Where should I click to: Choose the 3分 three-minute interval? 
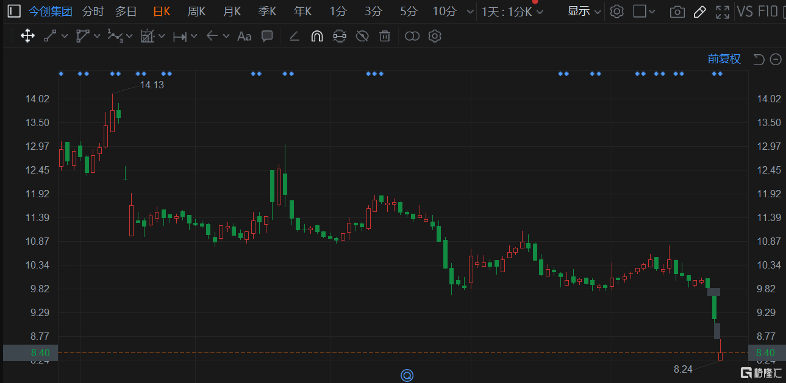(x=374, y=11)
